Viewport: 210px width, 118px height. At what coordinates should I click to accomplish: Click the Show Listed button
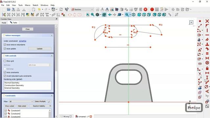[x=10, y=106]
